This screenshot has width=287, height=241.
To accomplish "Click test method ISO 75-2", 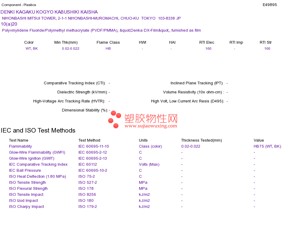I will point(87,177).
